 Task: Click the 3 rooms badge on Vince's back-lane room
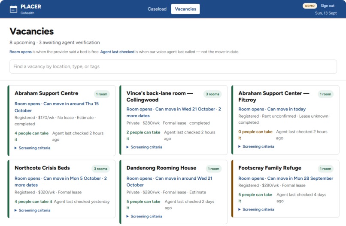[x=212, y=94]
